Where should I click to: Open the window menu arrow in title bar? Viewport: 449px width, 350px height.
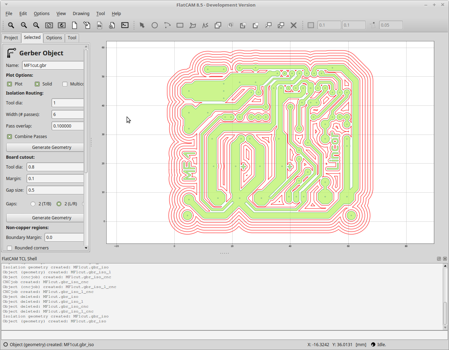click(6, 5)
